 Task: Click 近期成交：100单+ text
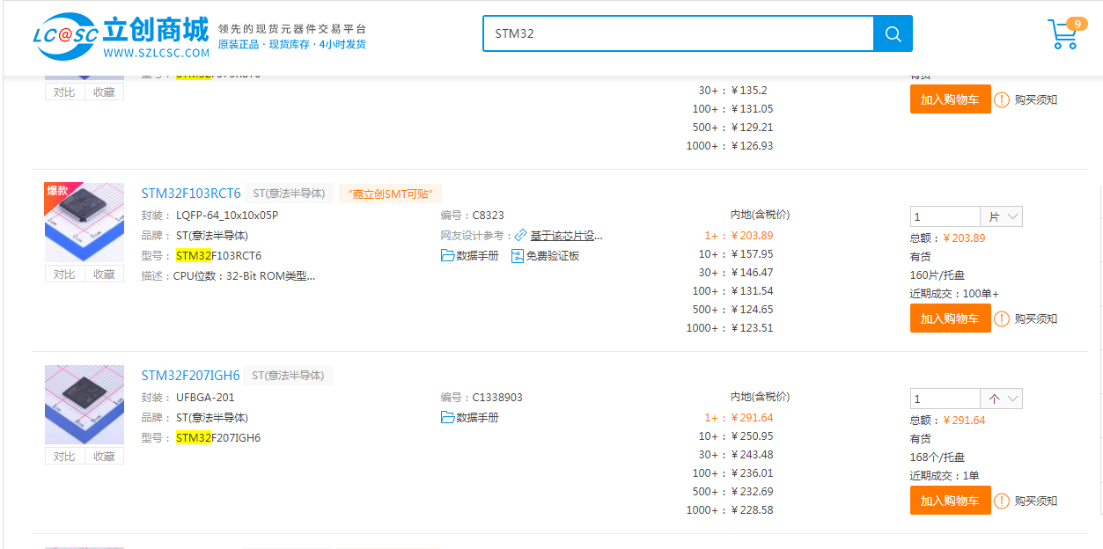(954, 294)
